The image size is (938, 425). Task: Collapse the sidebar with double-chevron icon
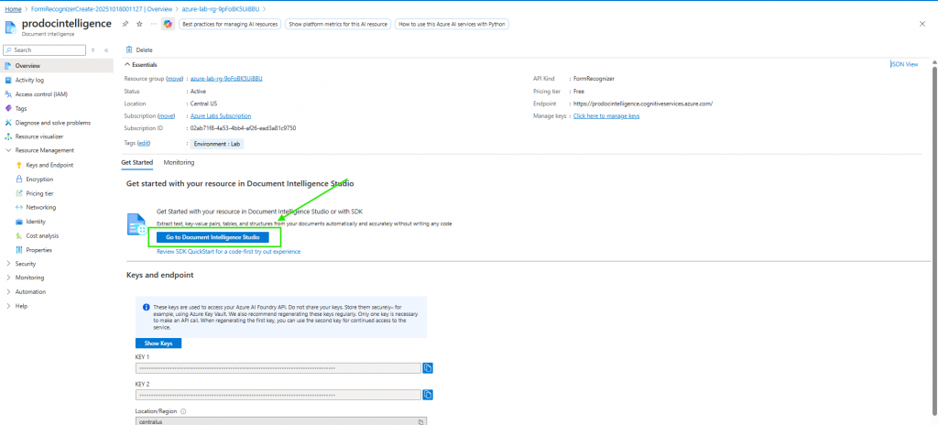pyautogui.click(x=106, y=50)
